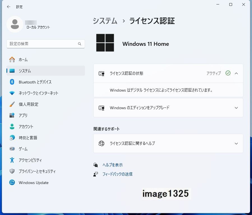Click the 設定の検索 search field
Viewport: 252px width, 215px height.
click(46, 44)
